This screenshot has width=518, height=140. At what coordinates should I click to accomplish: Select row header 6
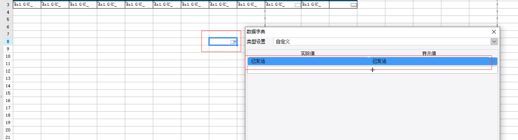(8, 27)
